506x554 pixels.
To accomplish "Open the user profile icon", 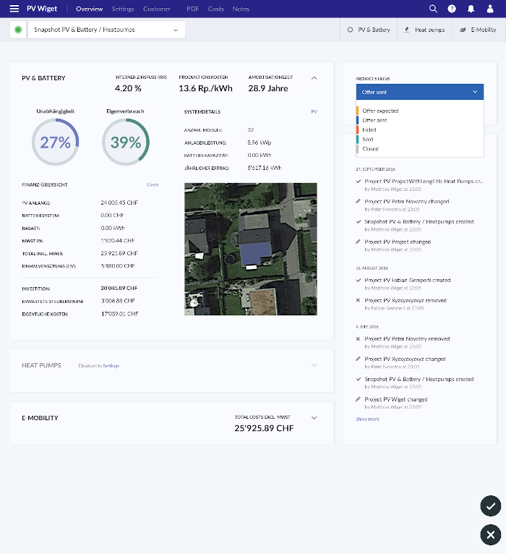I will 490,9.
